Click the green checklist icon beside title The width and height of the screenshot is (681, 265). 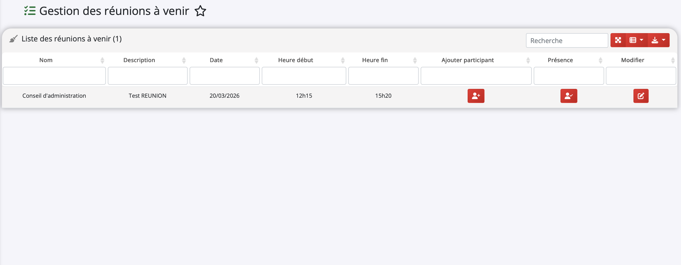[30, 11]
